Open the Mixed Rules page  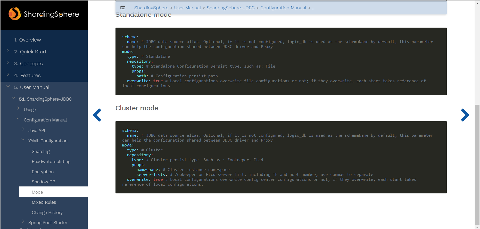coord(44,202)
